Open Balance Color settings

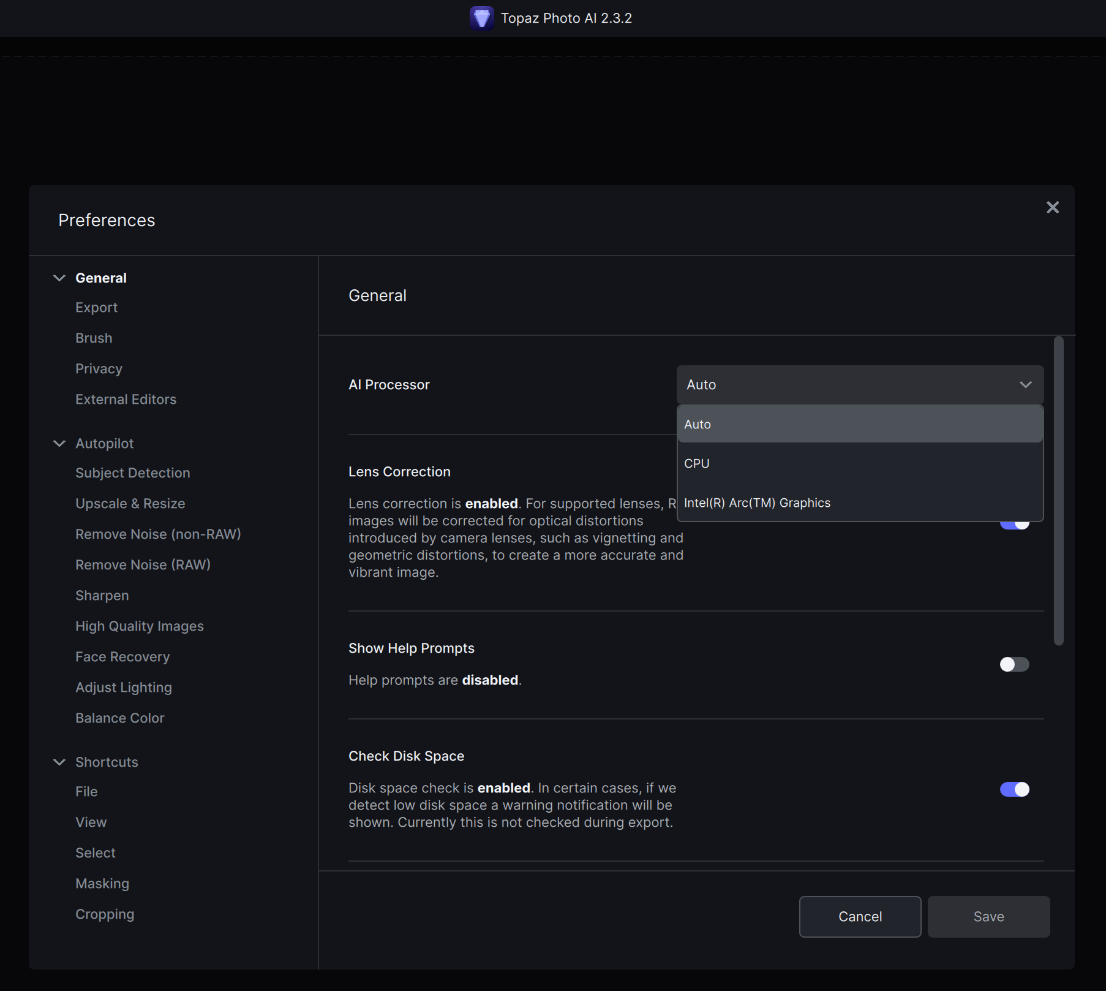(119, 718)
